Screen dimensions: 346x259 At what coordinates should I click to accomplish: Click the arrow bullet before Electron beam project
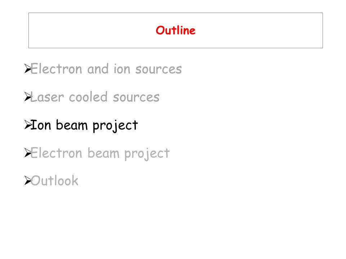[28, 153]
